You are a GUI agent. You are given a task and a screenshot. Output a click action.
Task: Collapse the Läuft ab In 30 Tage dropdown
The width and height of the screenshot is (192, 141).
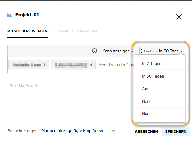[163, 51]
